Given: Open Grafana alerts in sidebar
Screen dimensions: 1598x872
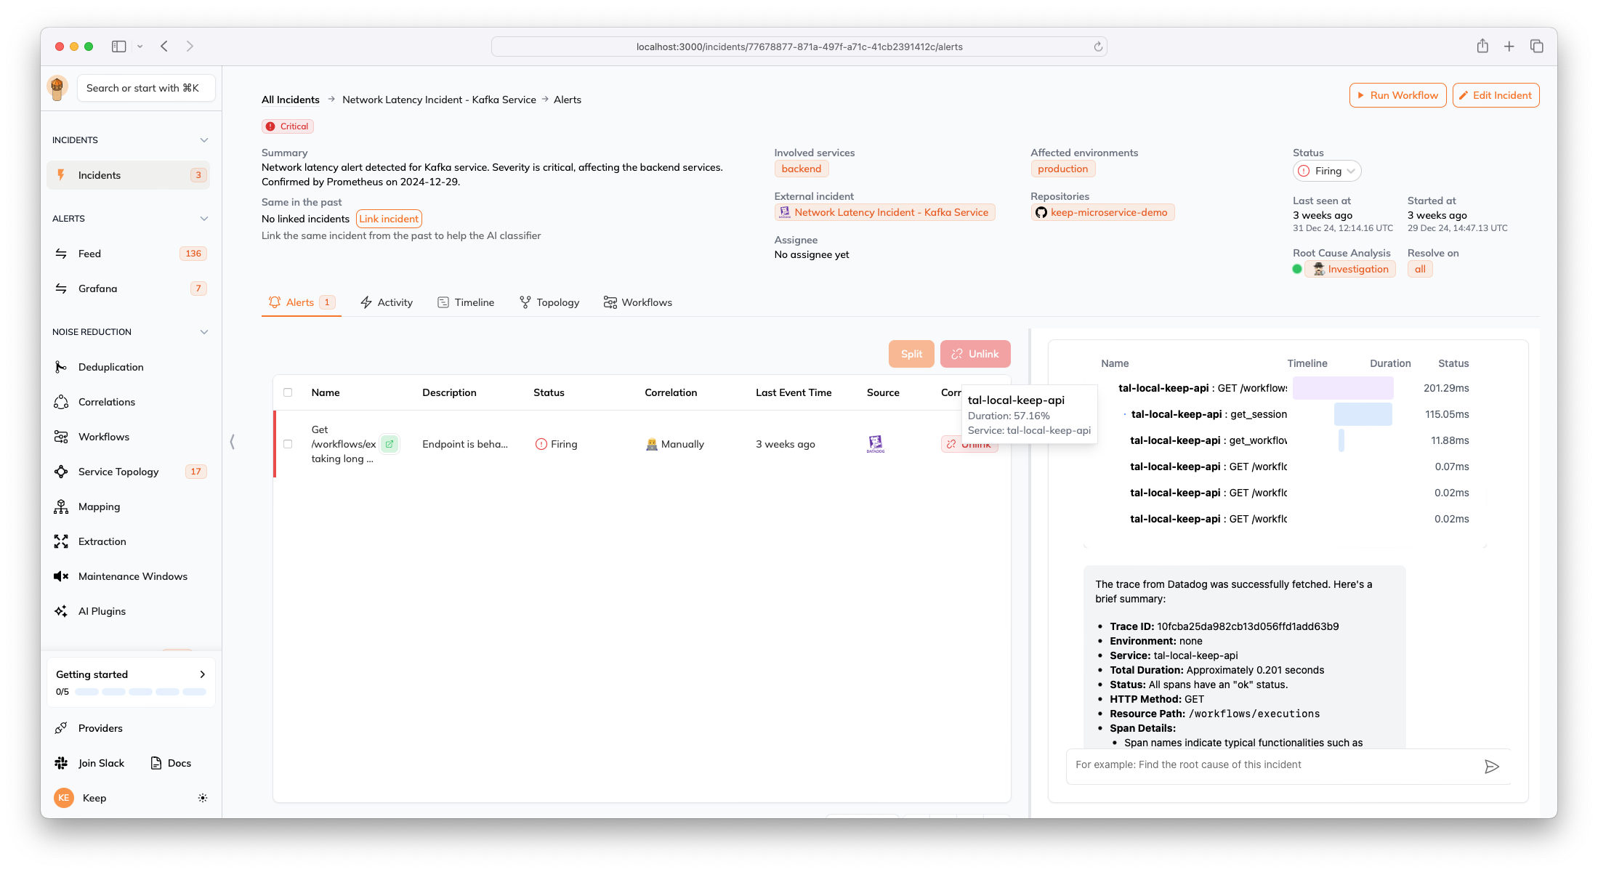Looking at the screenshot, I should tap(129, 288).
